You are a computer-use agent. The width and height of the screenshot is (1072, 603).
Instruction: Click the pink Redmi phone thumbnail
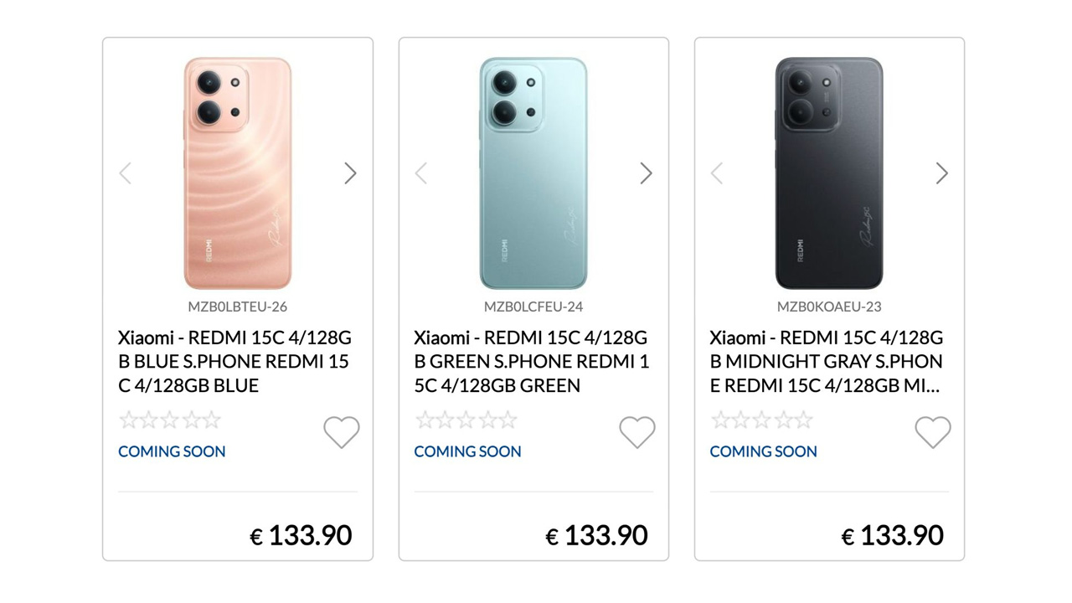(x=238, y=173)
